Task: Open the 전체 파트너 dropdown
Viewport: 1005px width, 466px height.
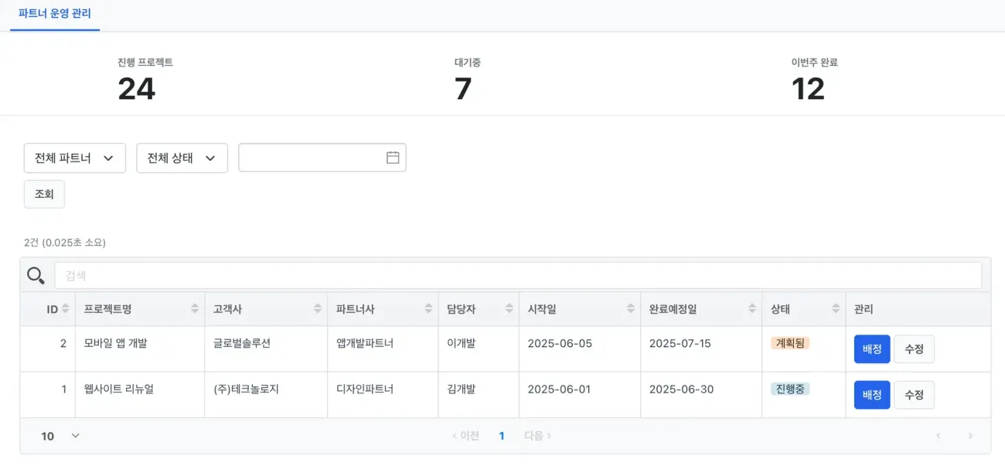Action: click(75, 158)
